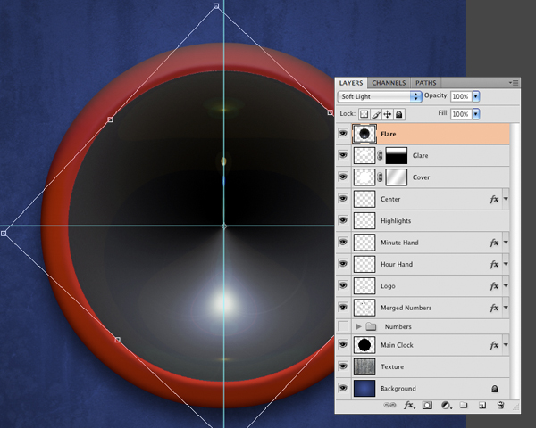
Task: Hide the Flare layer
Action: tap(343, 134)
